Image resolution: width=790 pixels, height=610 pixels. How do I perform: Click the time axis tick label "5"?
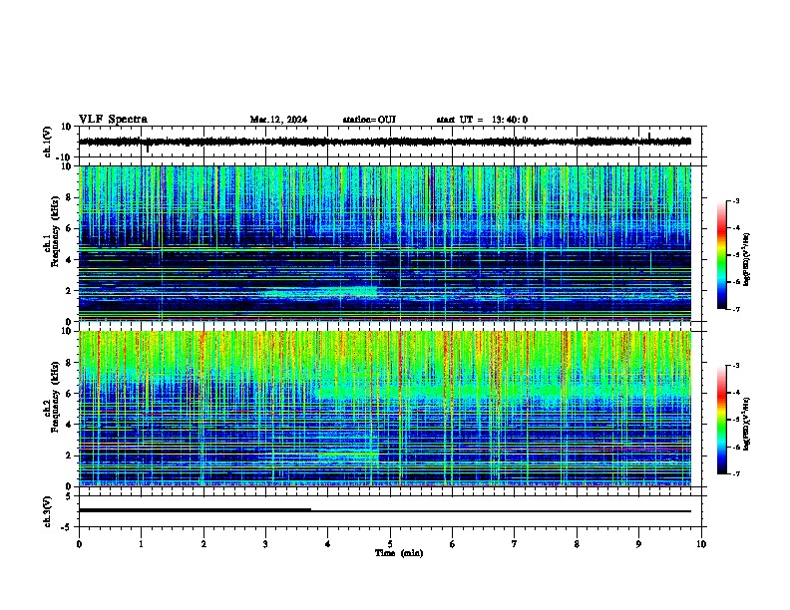tap(390, 544)
